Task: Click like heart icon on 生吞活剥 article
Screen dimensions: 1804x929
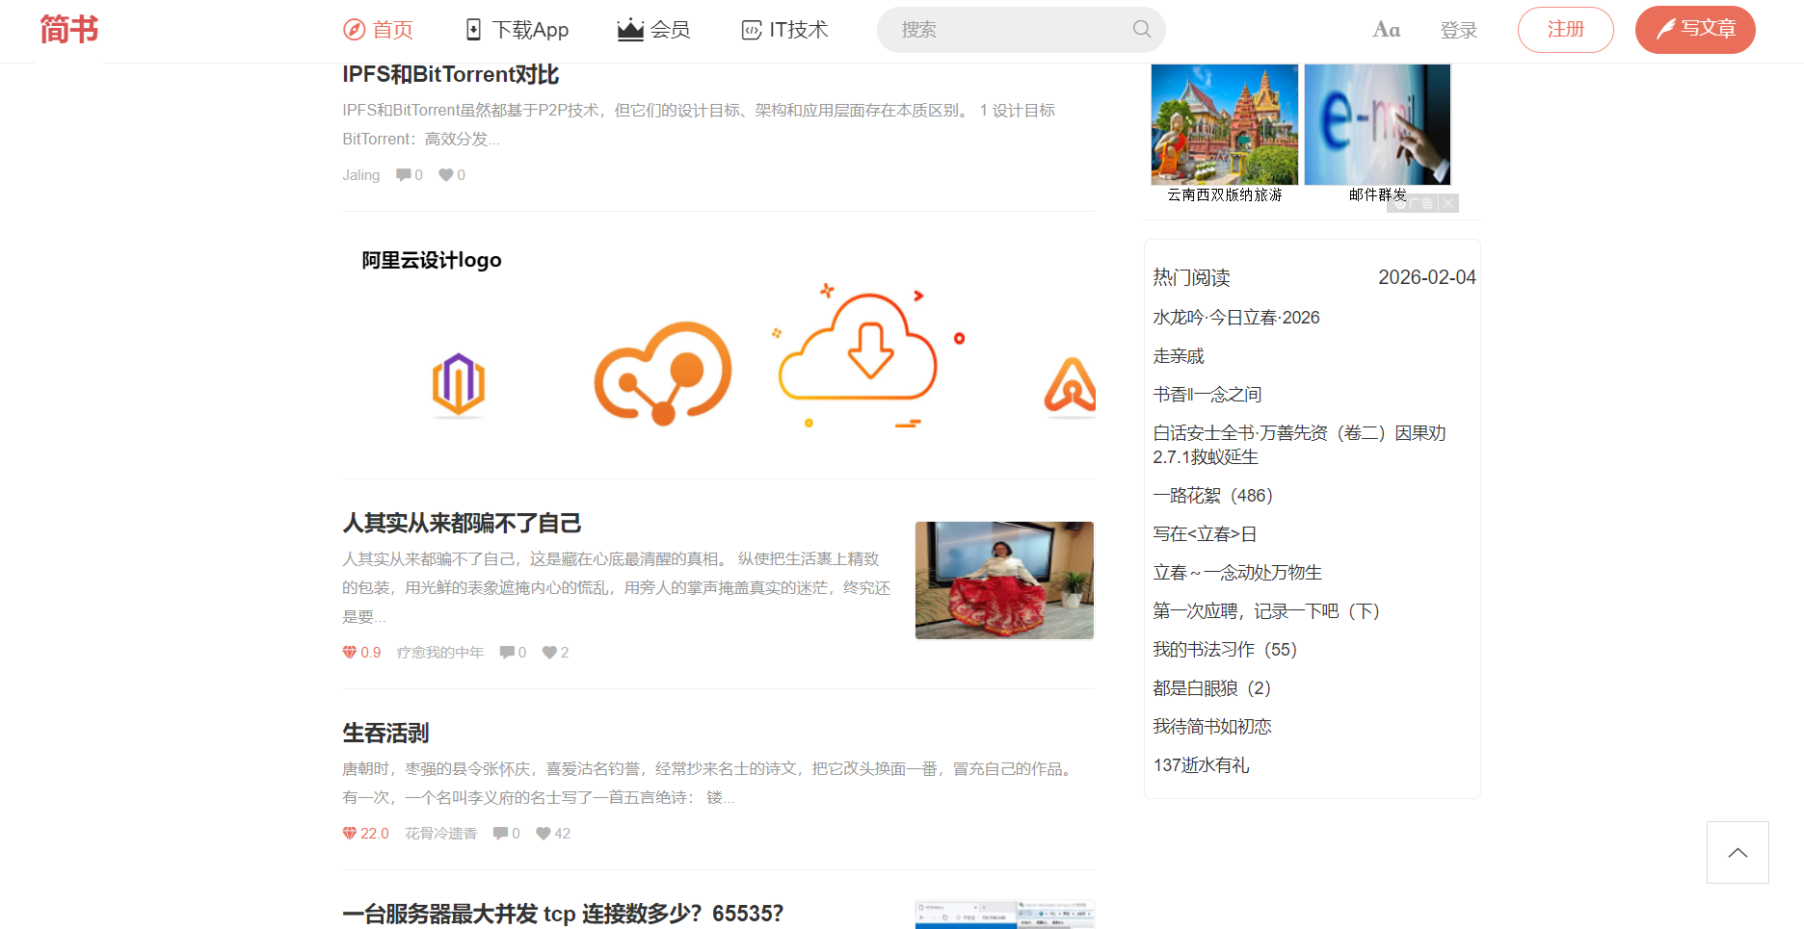Action: click(x=544, y=834)
